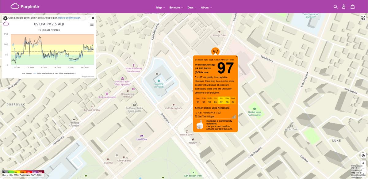Toggle Doboj, ulica Nemanjina A graph line
Viewport: 368px width, 179px height.
coord(45,73)
